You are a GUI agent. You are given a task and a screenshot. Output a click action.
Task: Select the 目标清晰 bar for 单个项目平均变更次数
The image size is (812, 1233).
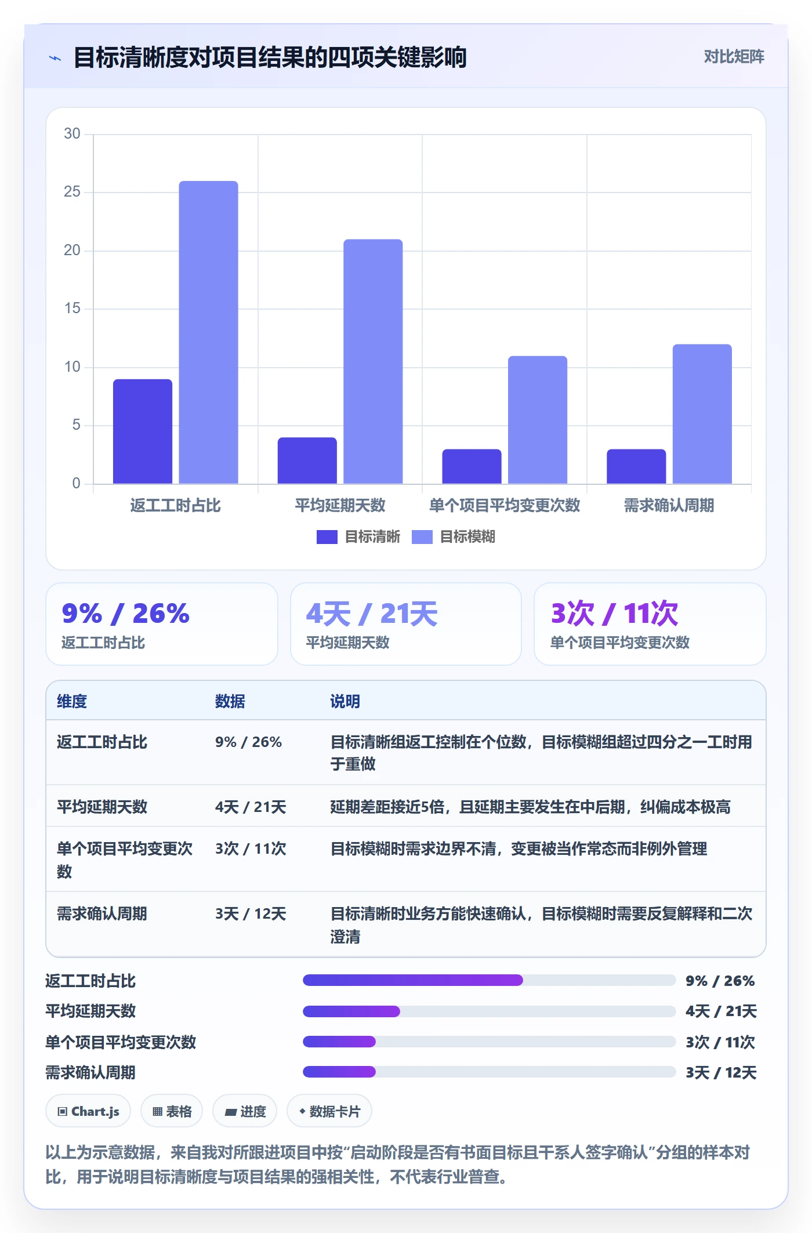[472, 466]
